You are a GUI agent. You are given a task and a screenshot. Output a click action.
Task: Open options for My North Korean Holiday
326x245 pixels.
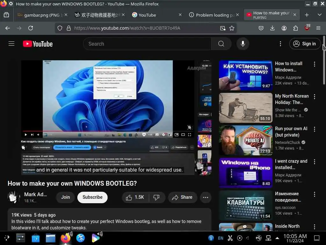[315, 97]
